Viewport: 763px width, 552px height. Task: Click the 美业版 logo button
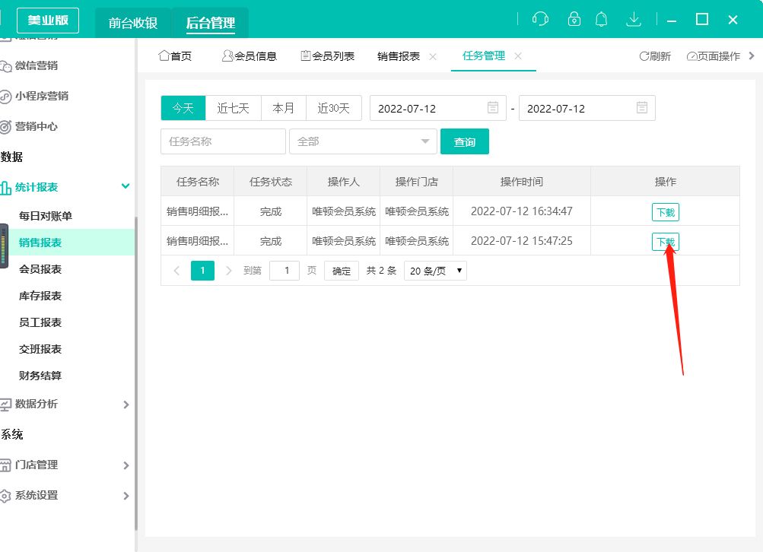pos(48,21)
